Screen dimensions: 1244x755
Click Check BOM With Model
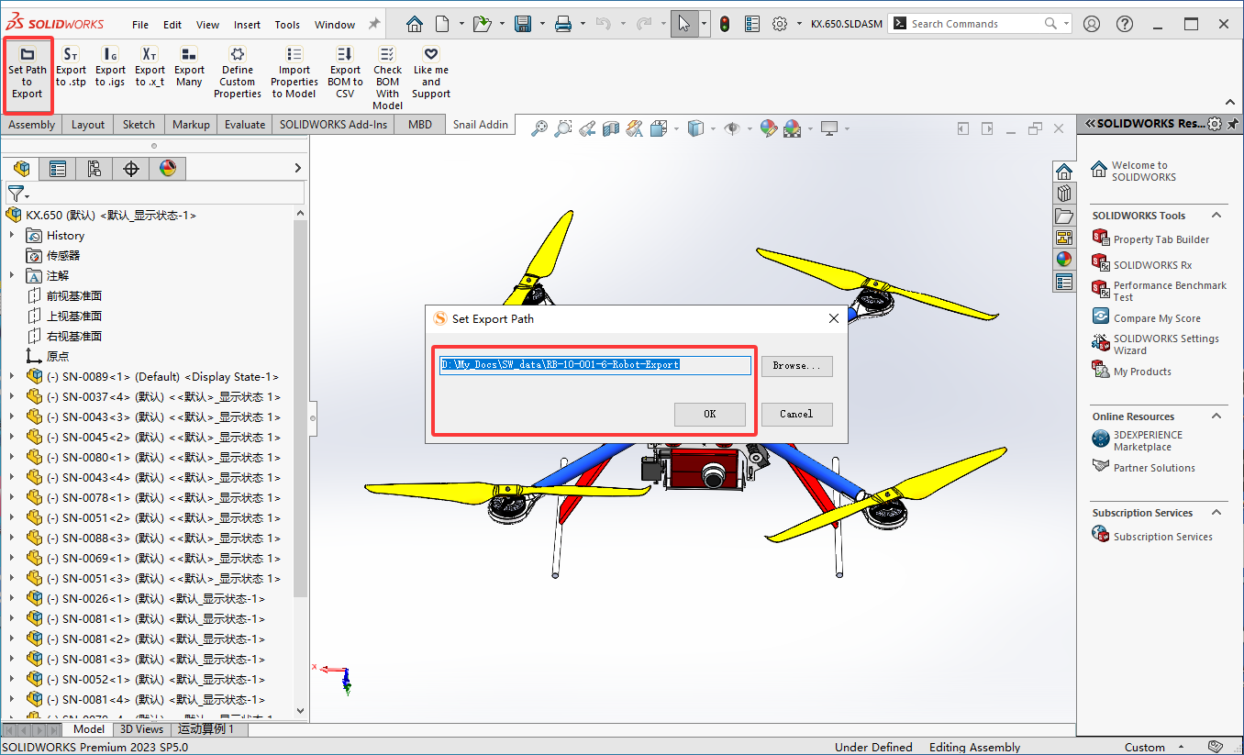click(x=387, y=79)
